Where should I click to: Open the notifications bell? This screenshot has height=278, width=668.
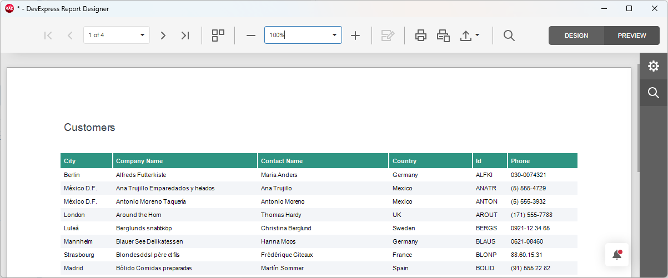616,255
